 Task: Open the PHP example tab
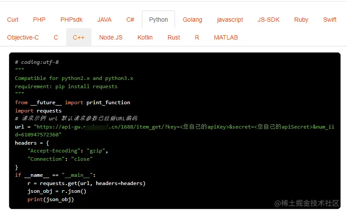[39, 20]
